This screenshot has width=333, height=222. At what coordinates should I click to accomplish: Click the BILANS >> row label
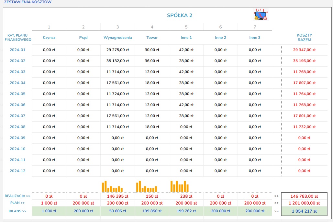(17, 211)
